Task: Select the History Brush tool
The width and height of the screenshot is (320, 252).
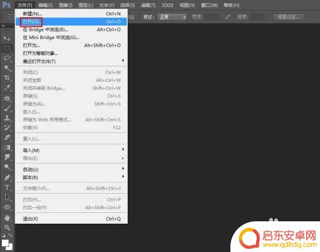Action: coord(7,128)
